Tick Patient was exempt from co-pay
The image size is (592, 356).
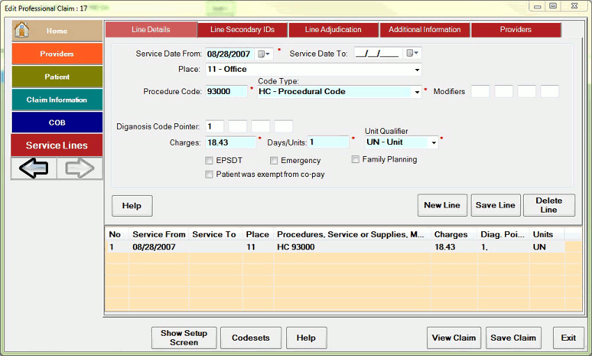[210, 175]
